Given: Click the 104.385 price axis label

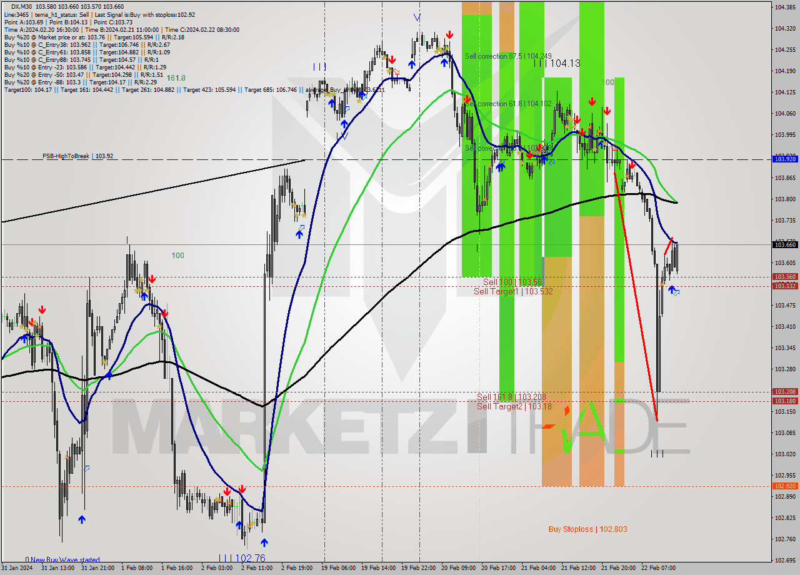Looking at the screenshot, I should pyautogui.click(x=785, y=7).
